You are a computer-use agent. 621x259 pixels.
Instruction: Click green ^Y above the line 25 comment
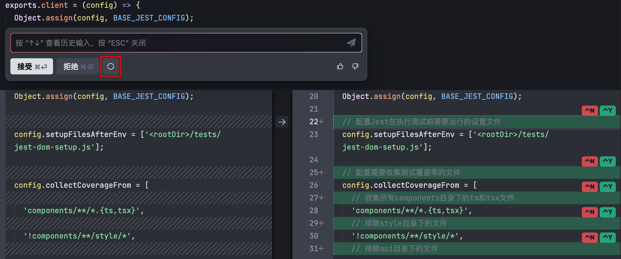tap(607, 161)
